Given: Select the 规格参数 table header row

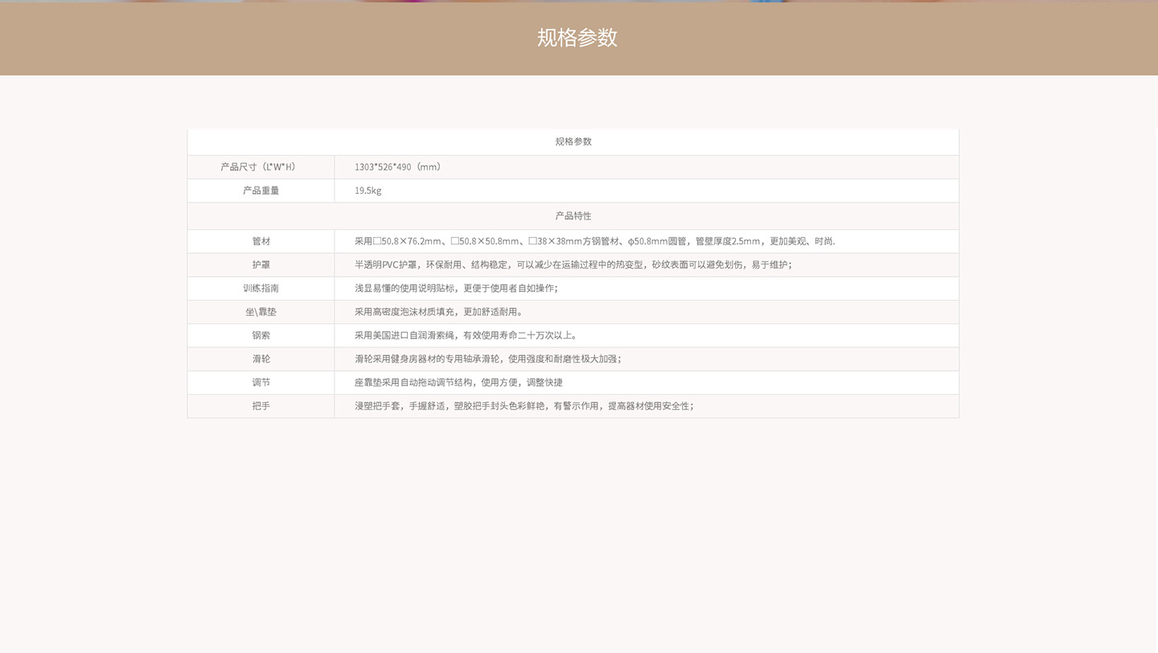Looking at the screenshot, I should point(573,142).
